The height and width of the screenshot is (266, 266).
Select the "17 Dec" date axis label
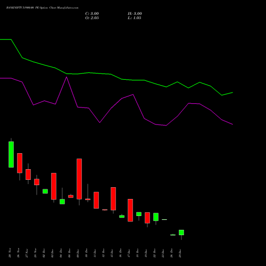pos(129,253)
